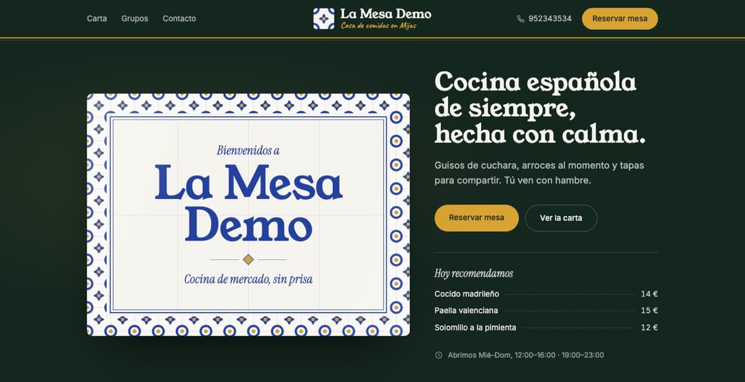745x382 pixels.
Task: Select Paella valenciana in recommendations
Action: pos(466,311)
